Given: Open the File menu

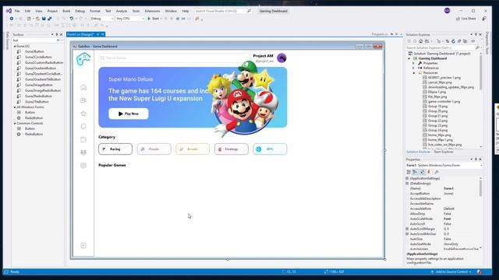Looking at the screenshot, I should click(x=17, y=11).
